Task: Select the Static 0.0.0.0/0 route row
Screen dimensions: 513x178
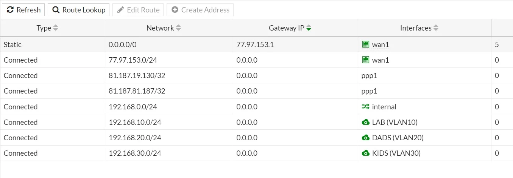Action: (x=256, y=44)
